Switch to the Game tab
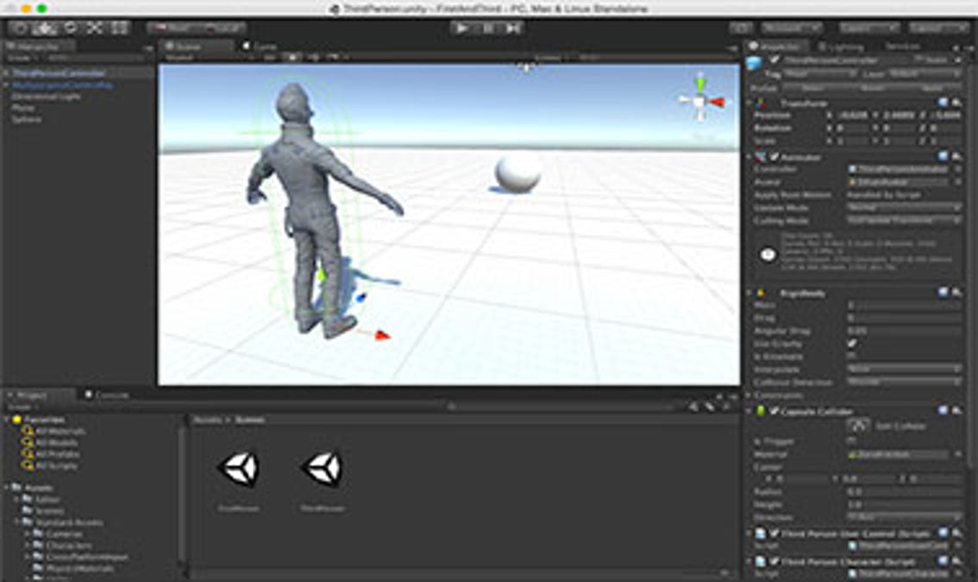This screenshot has width=978, height=582. pos(263,46)
